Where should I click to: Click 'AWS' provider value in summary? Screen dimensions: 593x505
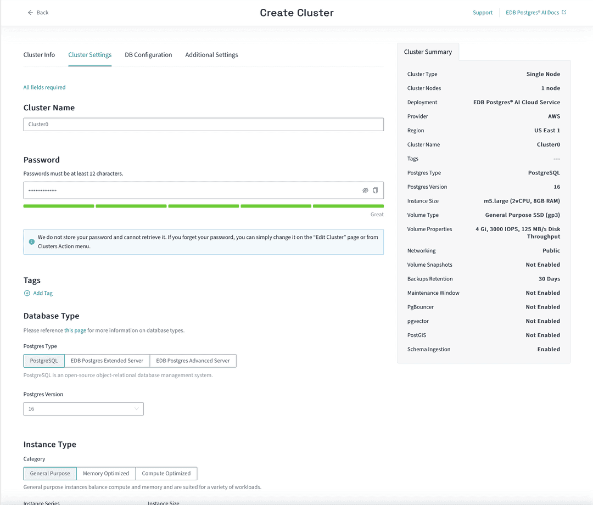click(x=554, y=116)
